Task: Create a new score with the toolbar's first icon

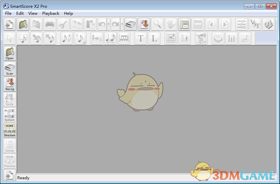Action: pyautogui.click(x=9, y=24)
